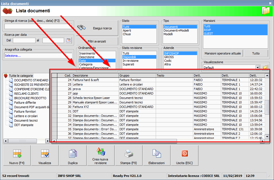Screen dimensions: 274x180
Task: Select RICHIESTE DI PREVENTIVO category in tree
Action: [32, 85]
